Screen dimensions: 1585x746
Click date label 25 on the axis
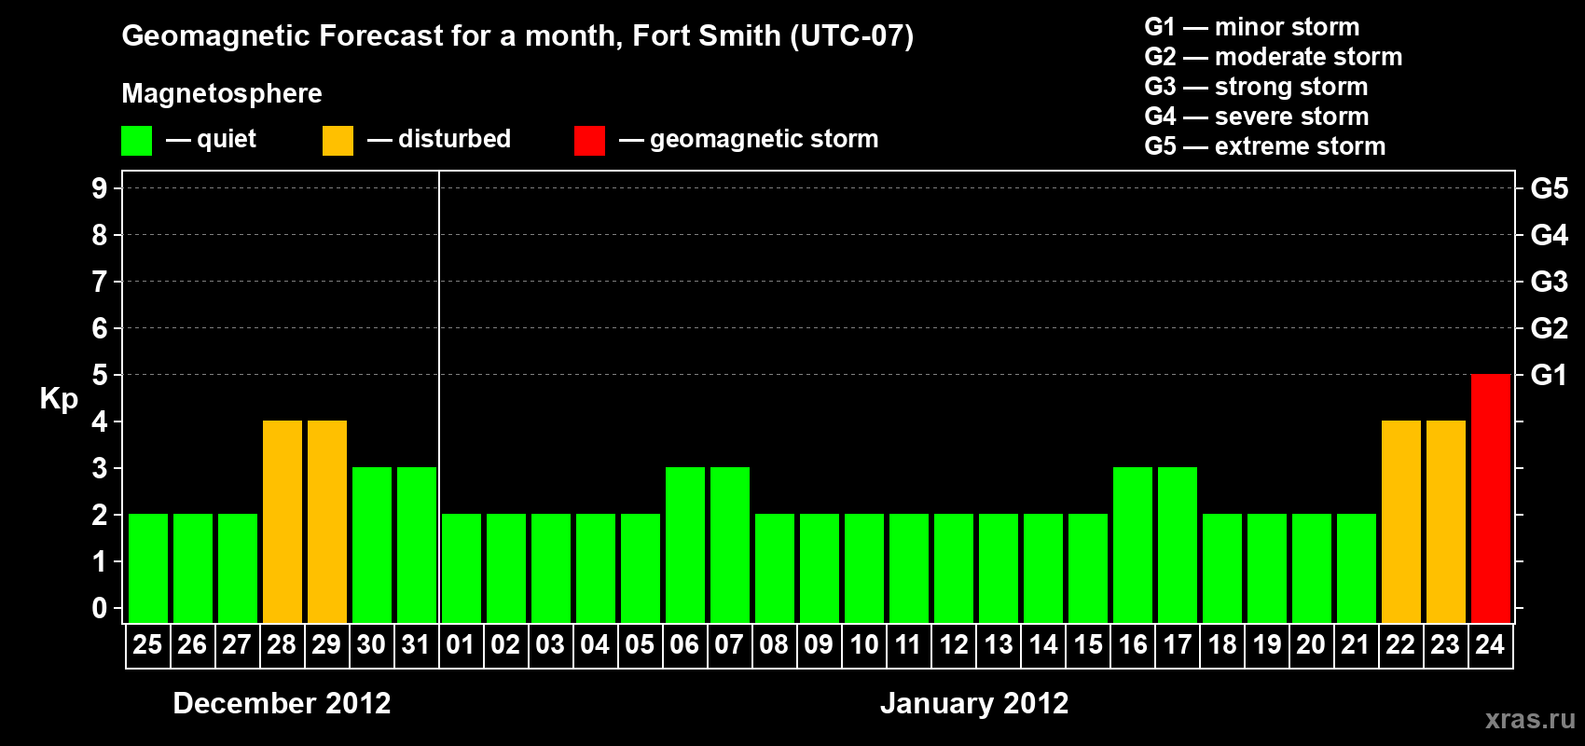[147, 644]
